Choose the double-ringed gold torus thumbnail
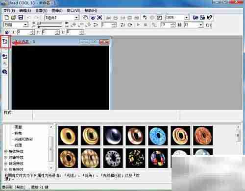 tap(91, 135)
